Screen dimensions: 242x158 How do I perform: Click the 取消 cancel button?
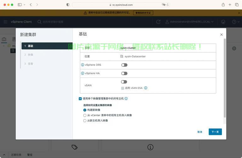click(x=200, y=132)
